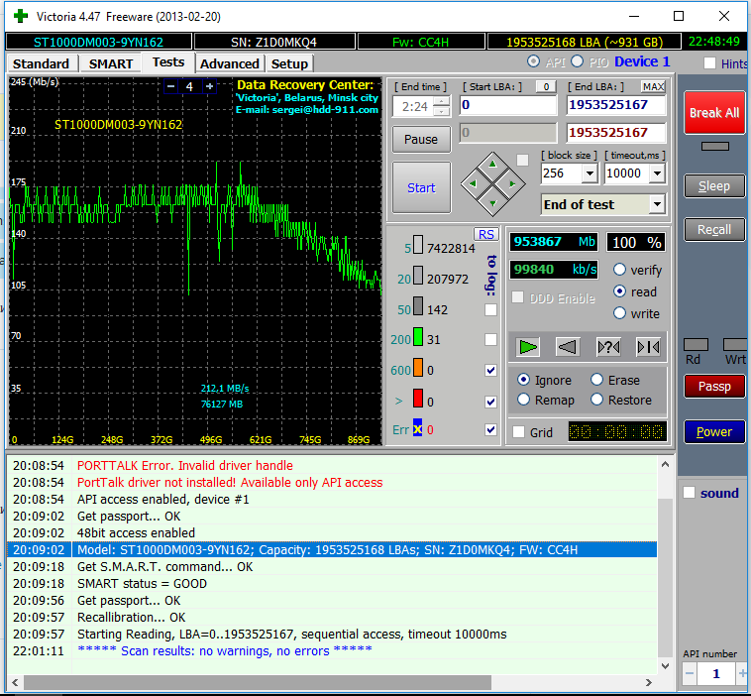
Task: Decrease graph scale with minus button
Action: click(171, 86)
